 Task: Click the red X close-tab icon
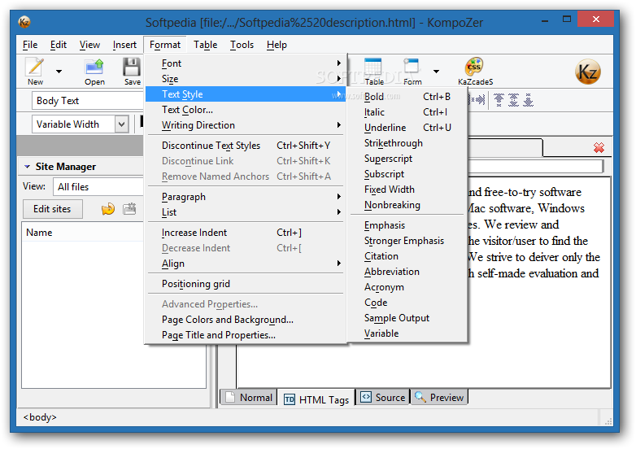[599, 148]
